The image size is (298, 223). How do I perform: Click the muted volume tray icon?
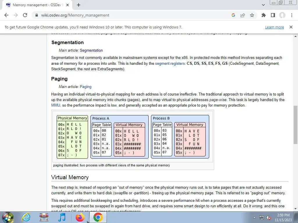tap(269, 217)
